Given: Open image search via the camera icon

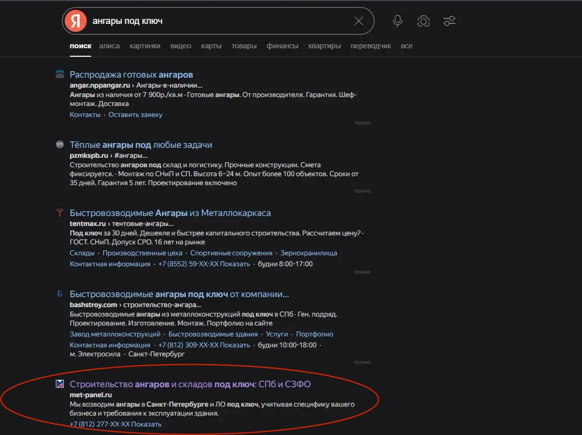Looking at the screenshot, I should coord(423,20).
